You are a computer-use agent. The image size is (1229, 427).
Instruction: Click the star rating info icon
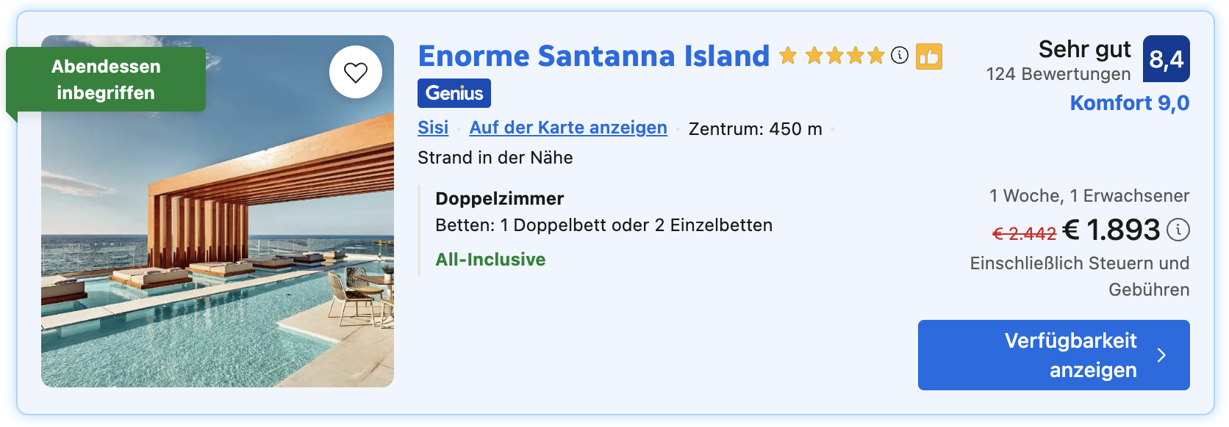tap(900, 55)
